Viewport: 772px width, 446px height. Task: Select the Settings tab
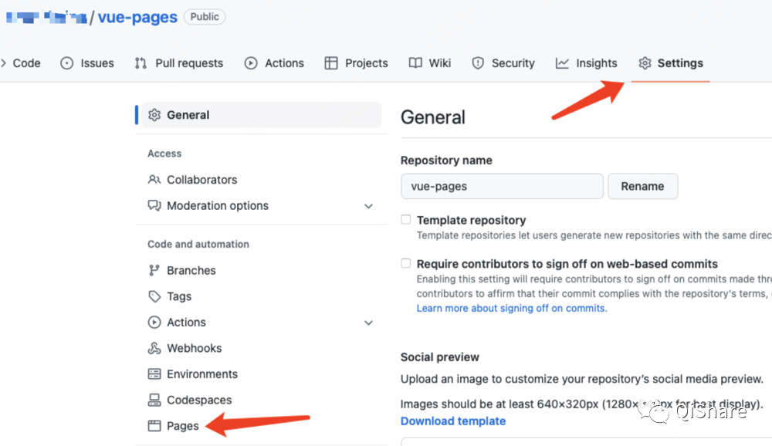point(671,63)
